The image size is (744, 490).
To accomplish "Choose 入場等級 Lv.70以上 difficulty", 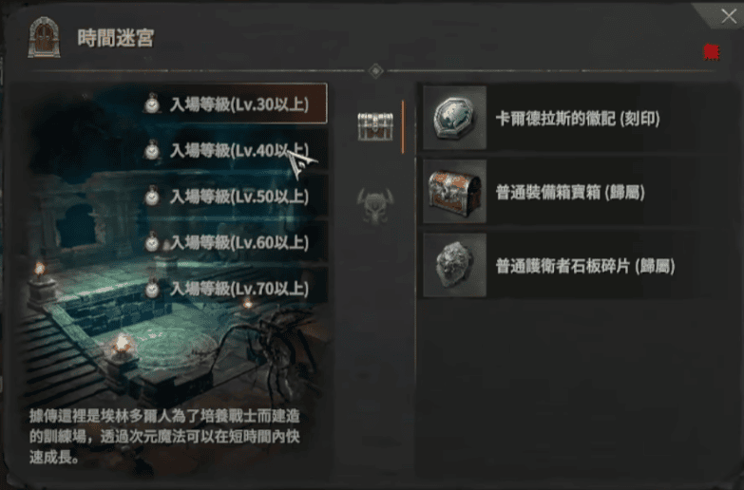I will [234, 289].
